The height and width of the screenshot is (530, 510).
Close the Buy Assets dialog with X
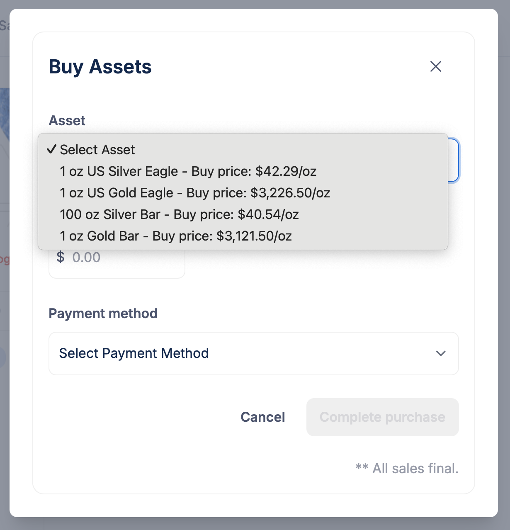435,66
